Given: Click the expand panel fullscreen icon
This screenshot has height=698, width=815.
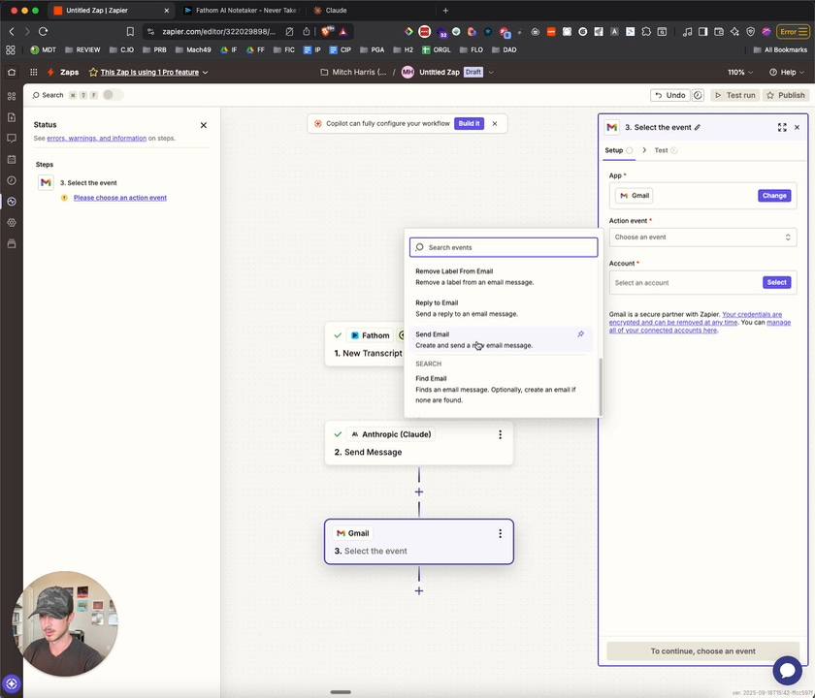Looking at the screenshot, I should coord(782,127).
